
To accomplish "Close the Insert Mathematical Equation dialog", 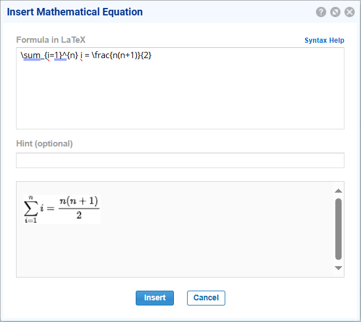I will pos(350,12).
